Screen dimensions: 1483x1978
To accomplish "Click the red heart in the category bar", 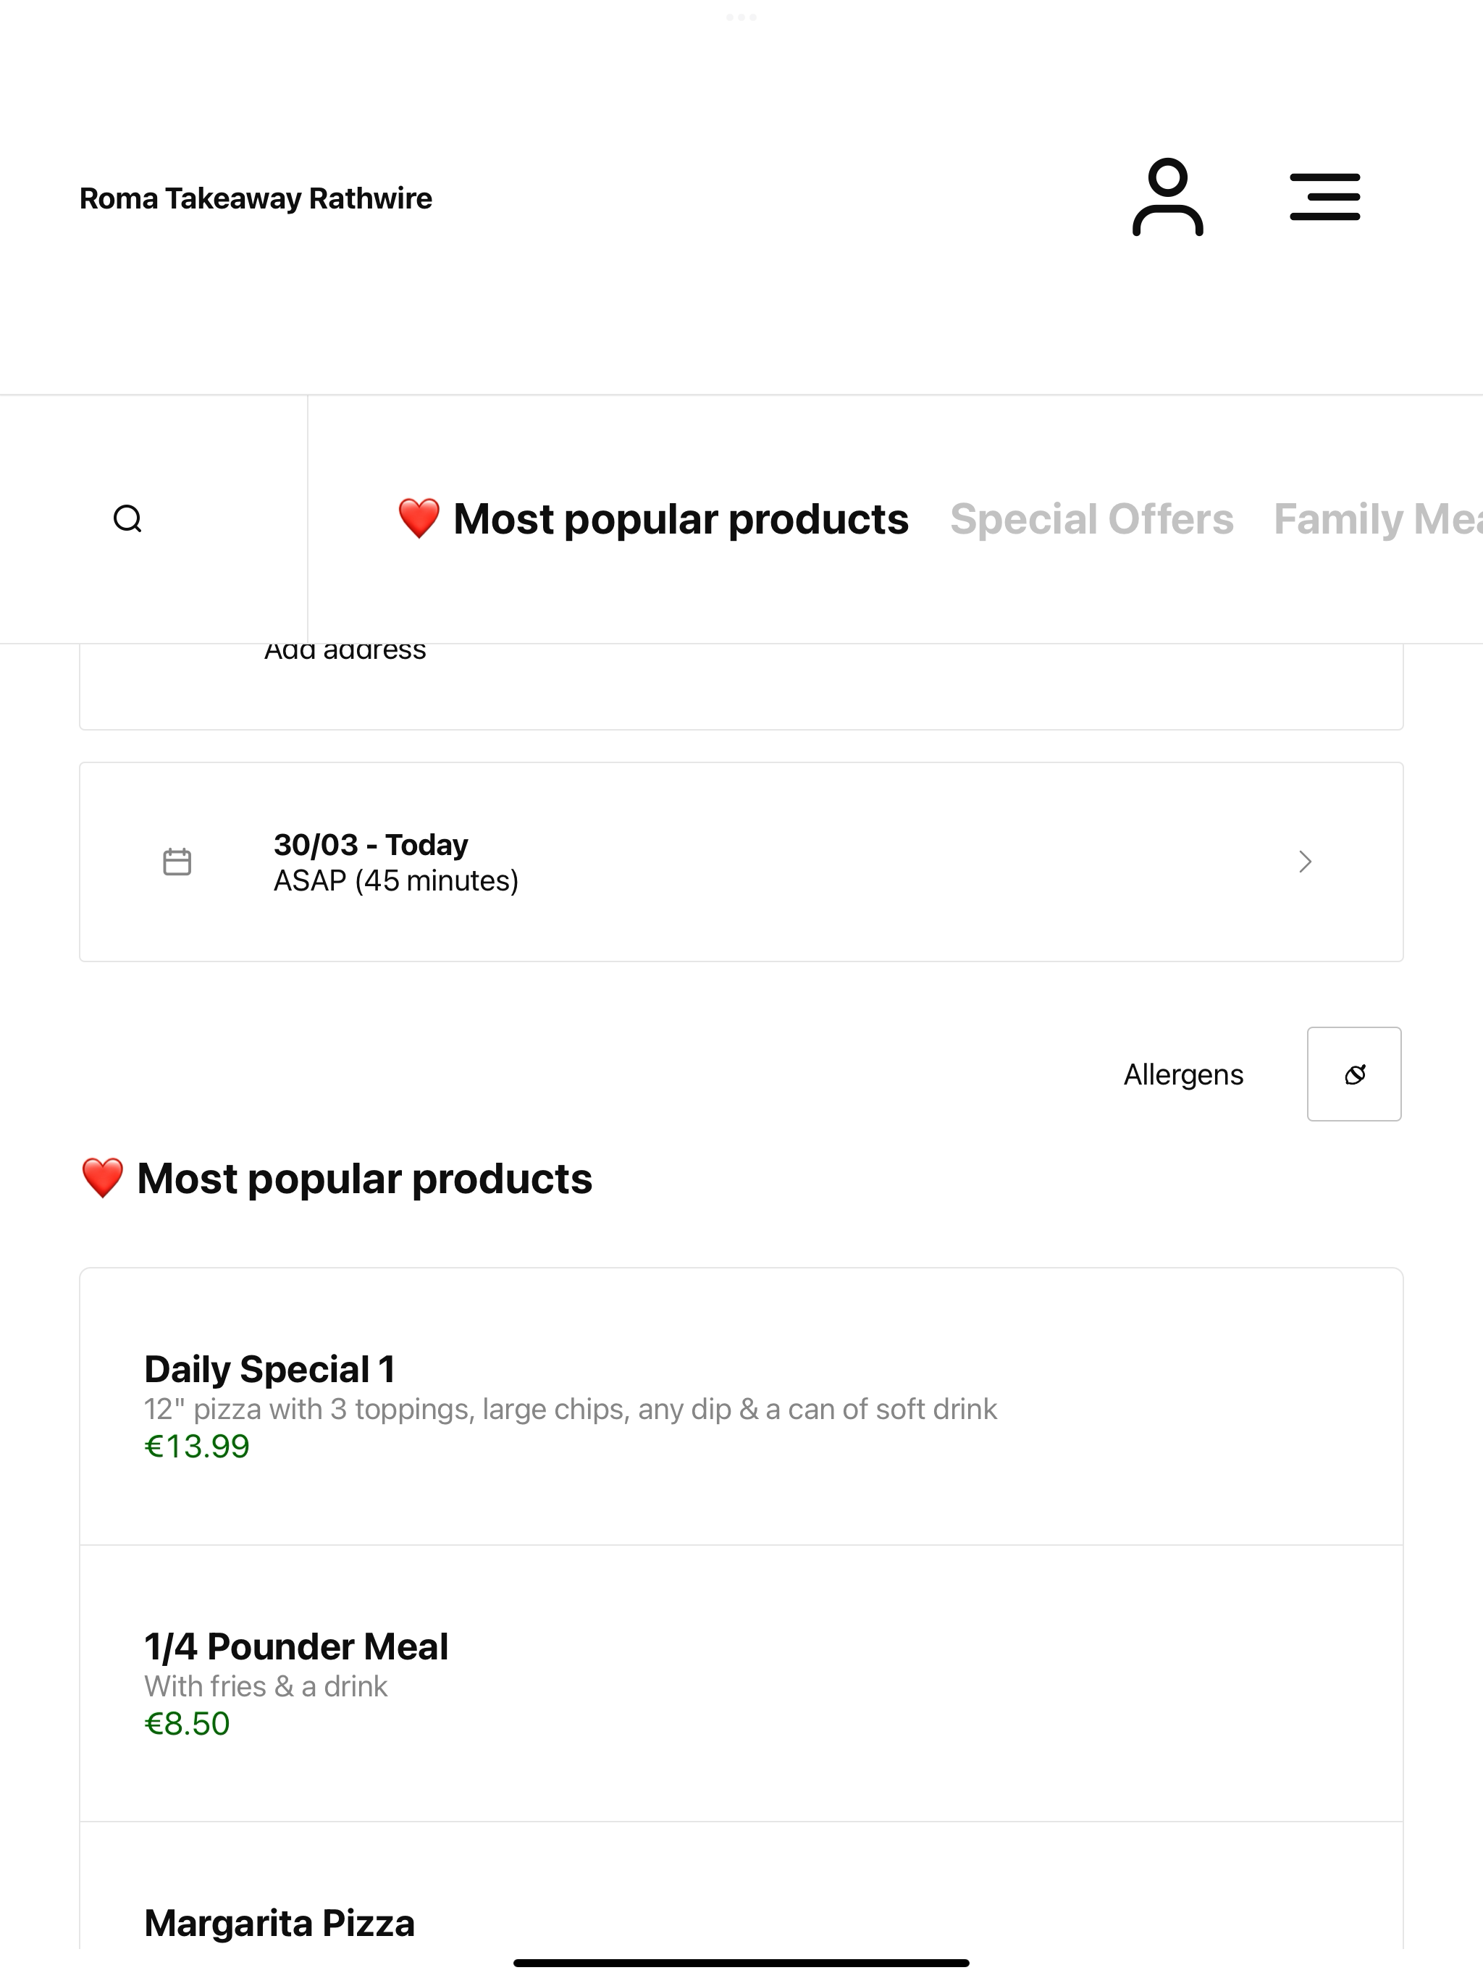I will 419,518.
